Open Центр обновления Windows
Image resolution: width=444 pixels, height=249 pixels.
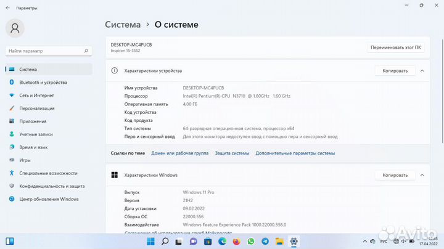pos(49,199)
